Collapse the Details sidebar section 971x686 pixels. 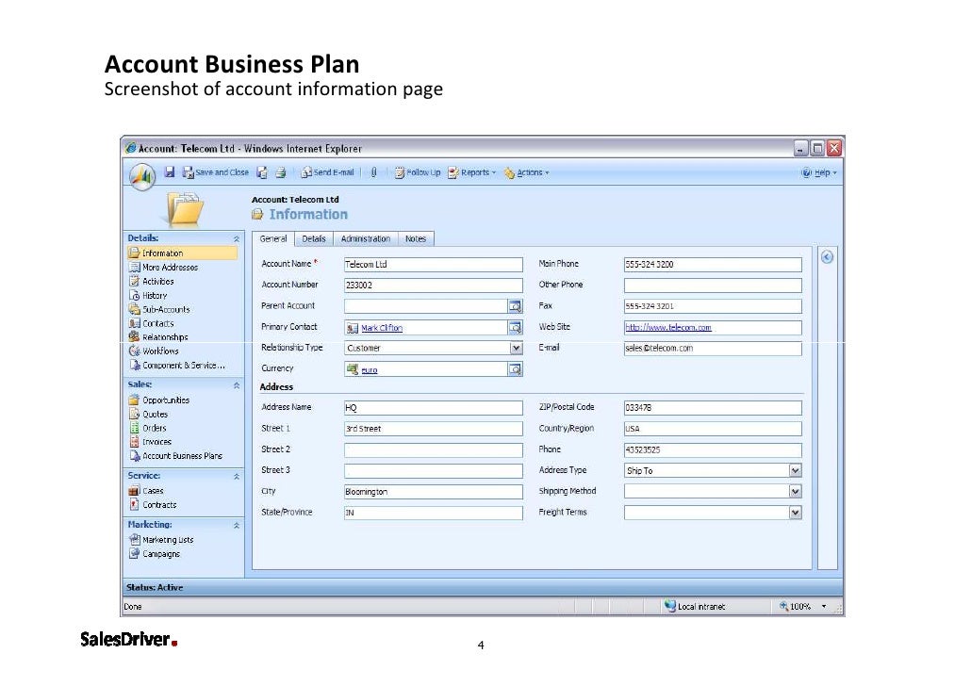(x=237, y=239)
